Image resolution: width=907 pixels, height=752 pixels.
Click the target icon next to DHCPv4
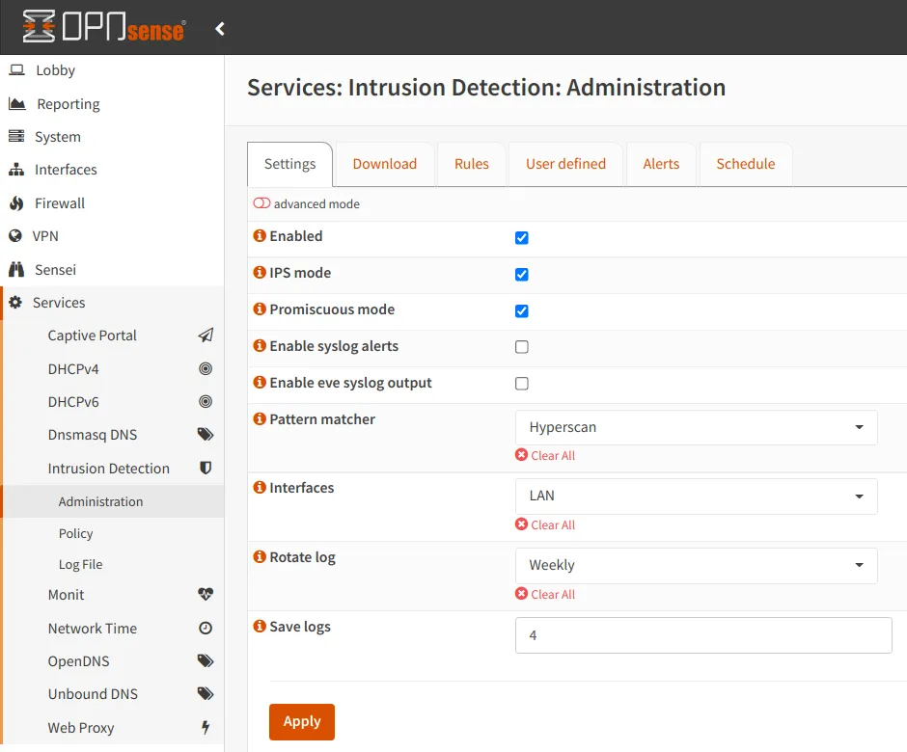(206, 369)
